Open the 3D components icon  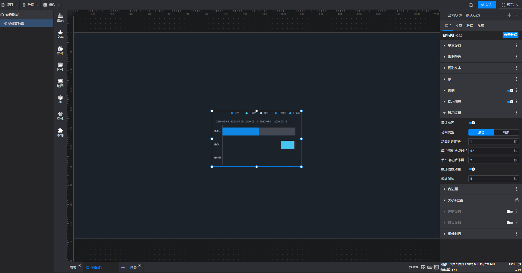[x=60, y=99]
